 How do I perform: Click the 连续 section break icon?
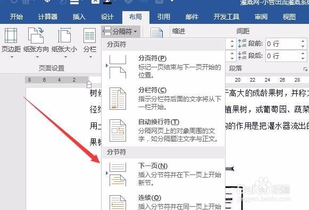point(118,203)
